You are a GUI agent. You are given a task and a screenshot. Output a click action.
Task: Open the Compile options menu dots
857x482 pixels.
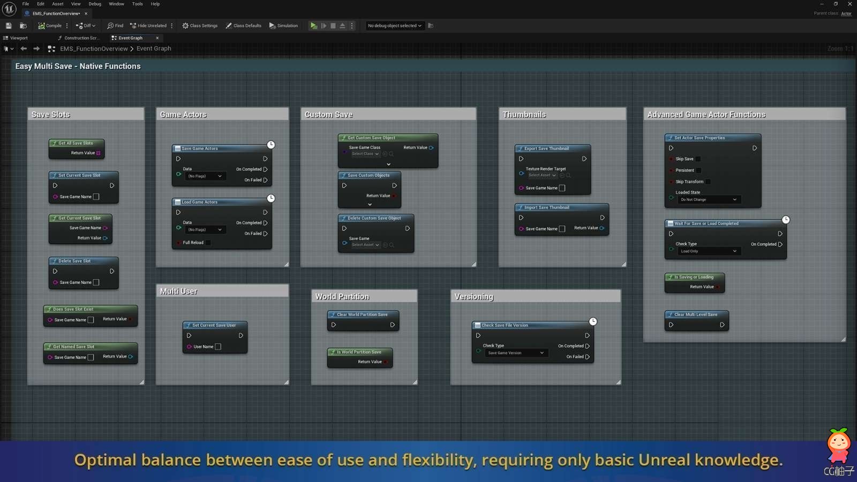click(67, 26)
